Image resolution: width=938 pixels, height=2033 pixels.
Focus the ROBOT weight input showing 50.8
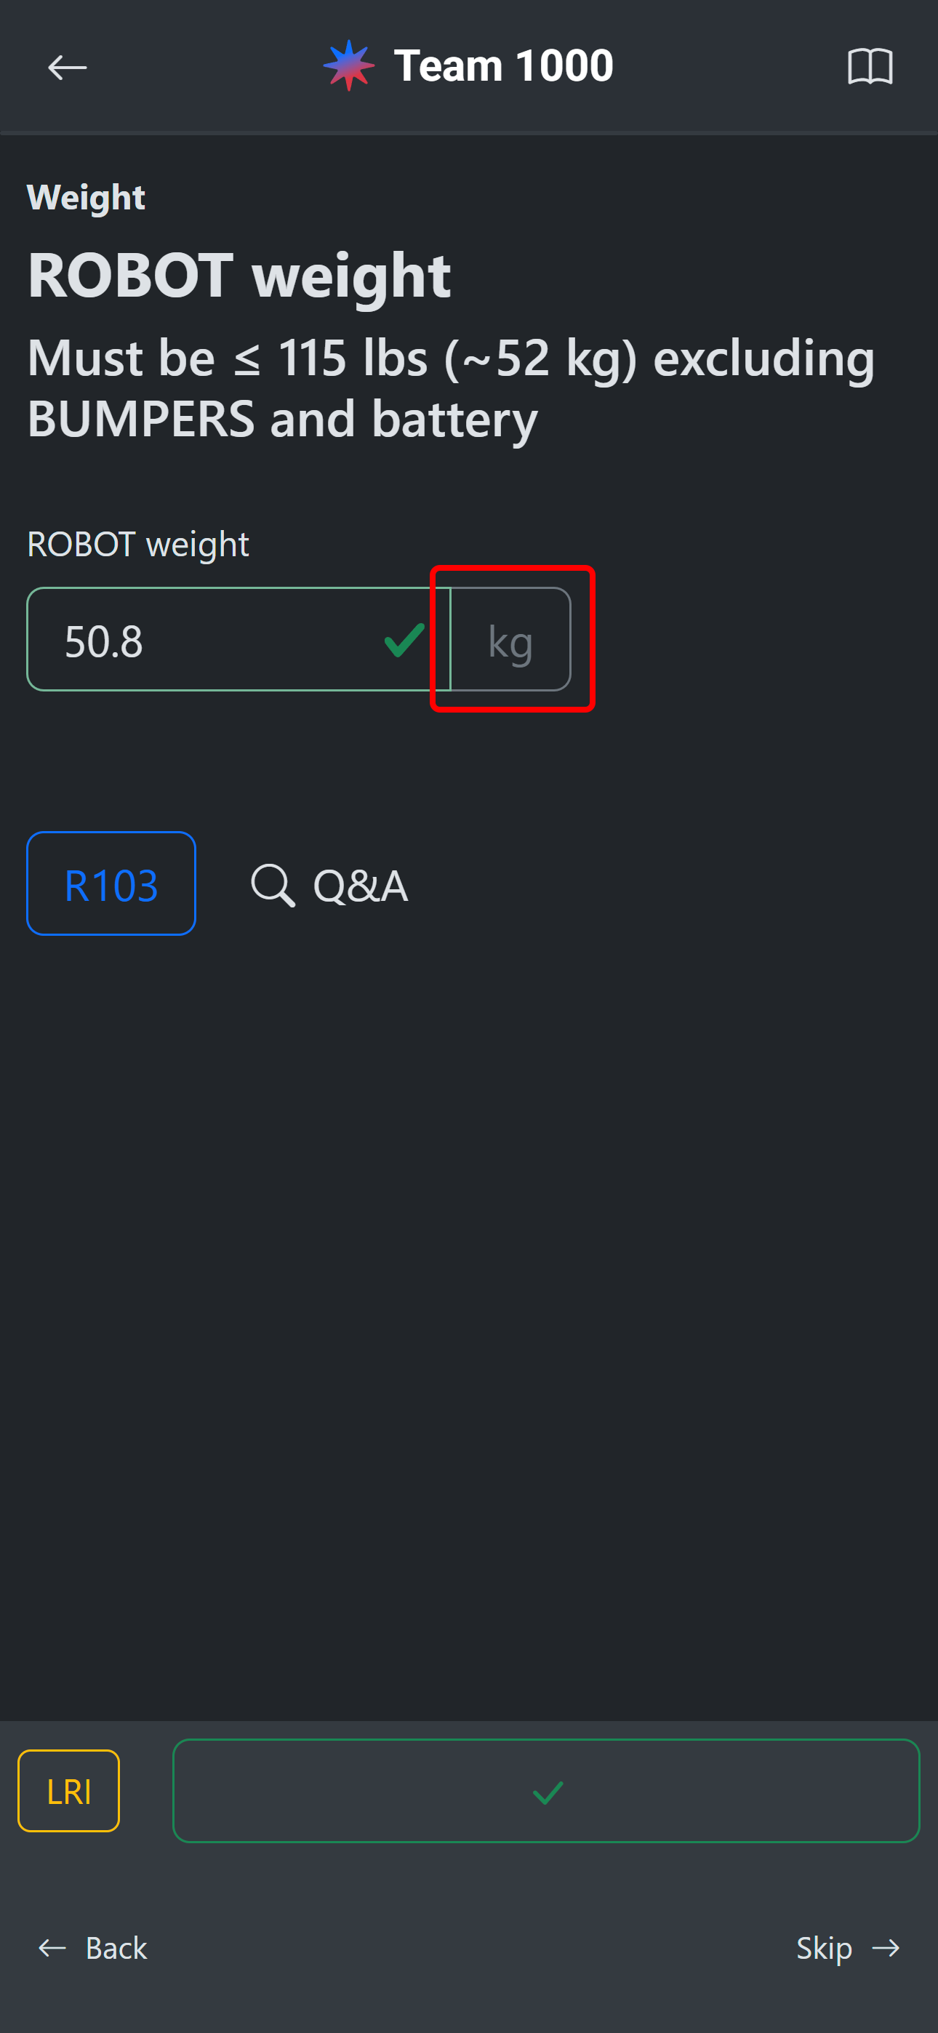205,640
